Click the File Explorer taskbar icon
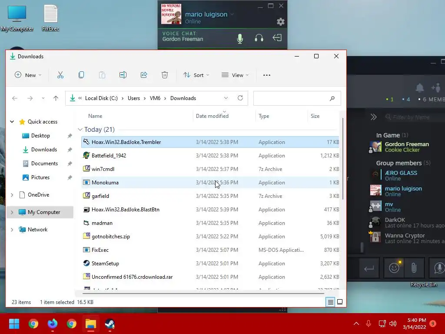Screen dimensions: 445x334 point(91,324)
